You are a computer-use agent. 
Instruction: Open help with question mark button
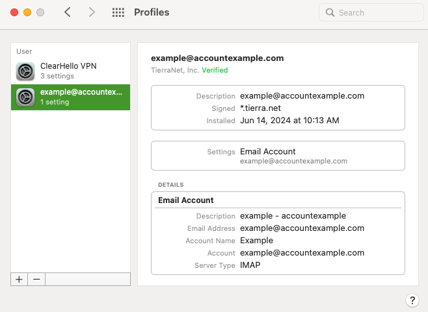[x=412, y=300]
